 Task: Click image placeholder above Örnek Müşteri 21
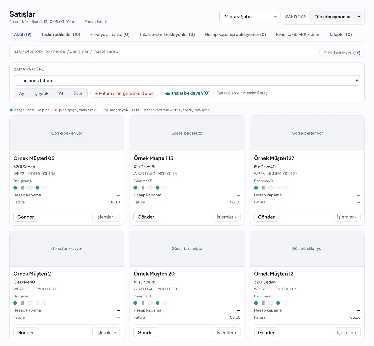pyautogui.click(x=67, y=249)
